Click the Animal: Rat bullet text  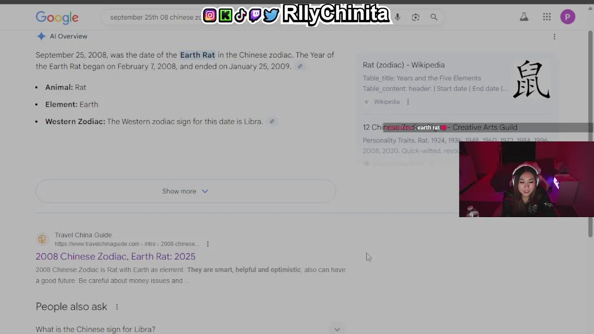(65, 87)
